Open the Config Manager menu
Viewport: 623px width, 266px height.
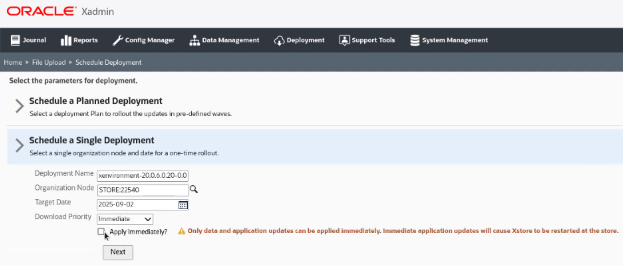(x=143, y=40)
